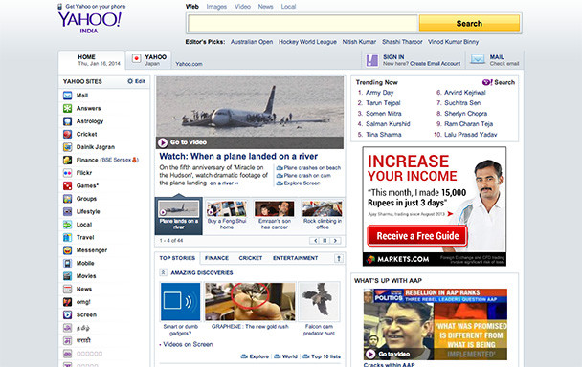Open the Lifestyle site icon

[67, 211]
